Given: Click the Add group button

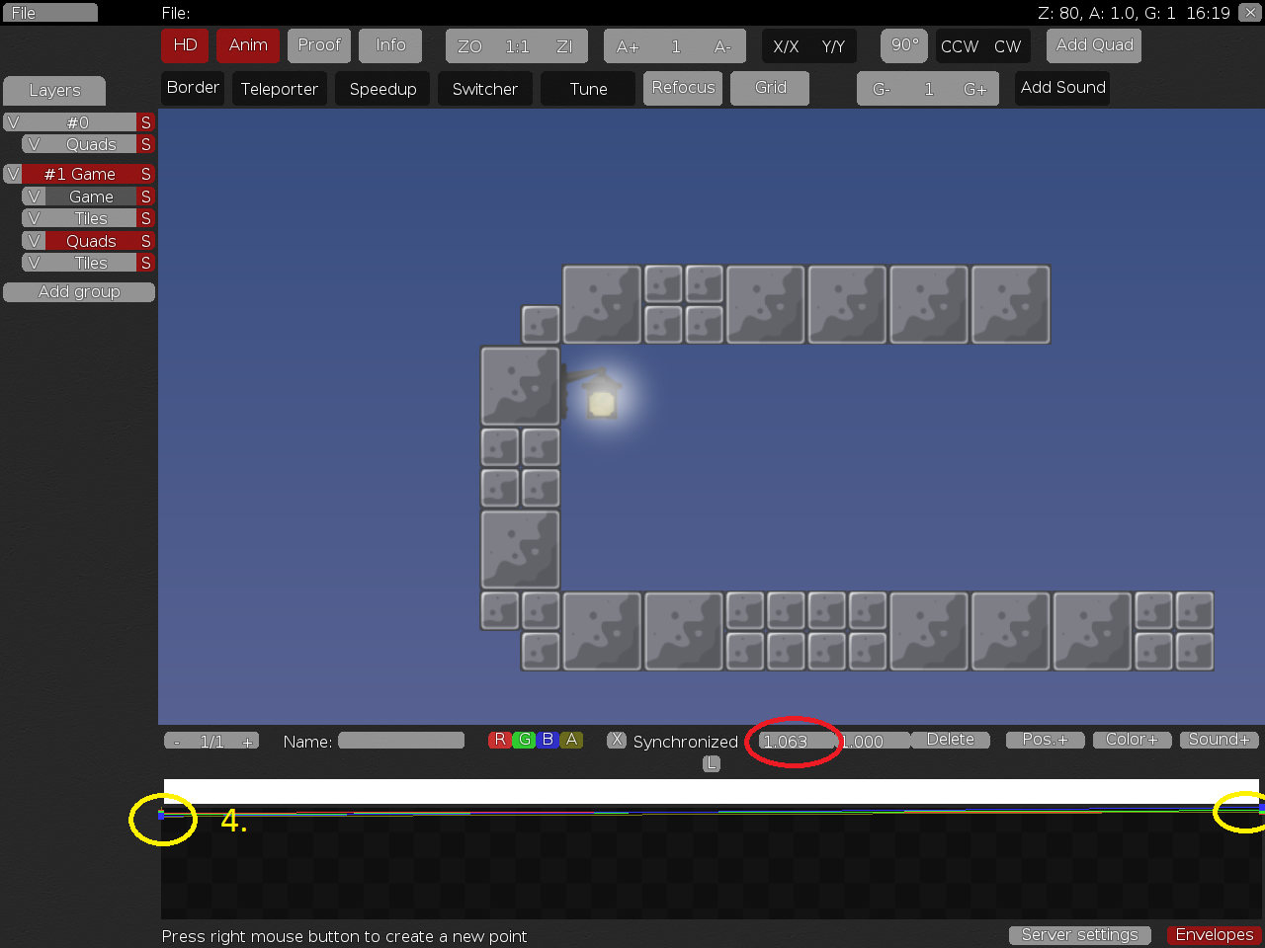Looking at the screenshot, I should [x=79, y=292].
